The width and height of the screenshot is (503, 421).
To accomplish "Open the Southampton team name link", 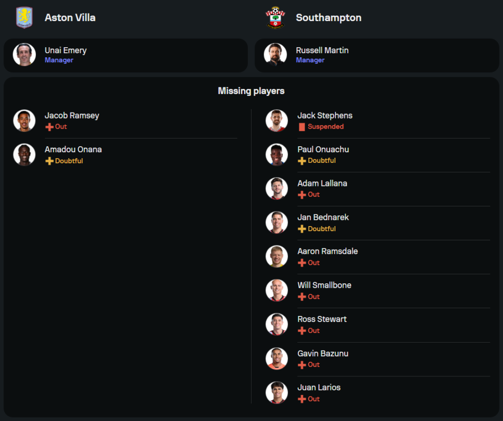I will (x=328, y=18).
